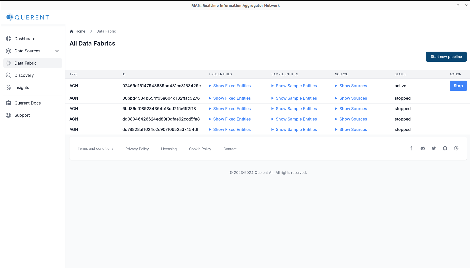Open Licensing footer link

point(169,149)
